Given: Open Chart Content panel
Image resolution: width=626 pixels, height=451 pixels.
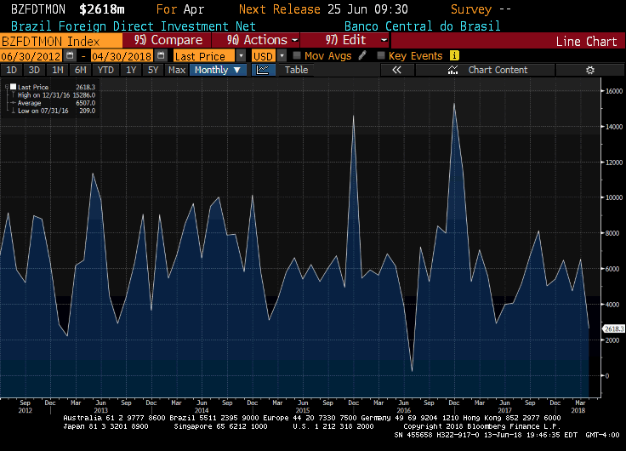Looking at the screenshot, I should (x=498, y=70).
